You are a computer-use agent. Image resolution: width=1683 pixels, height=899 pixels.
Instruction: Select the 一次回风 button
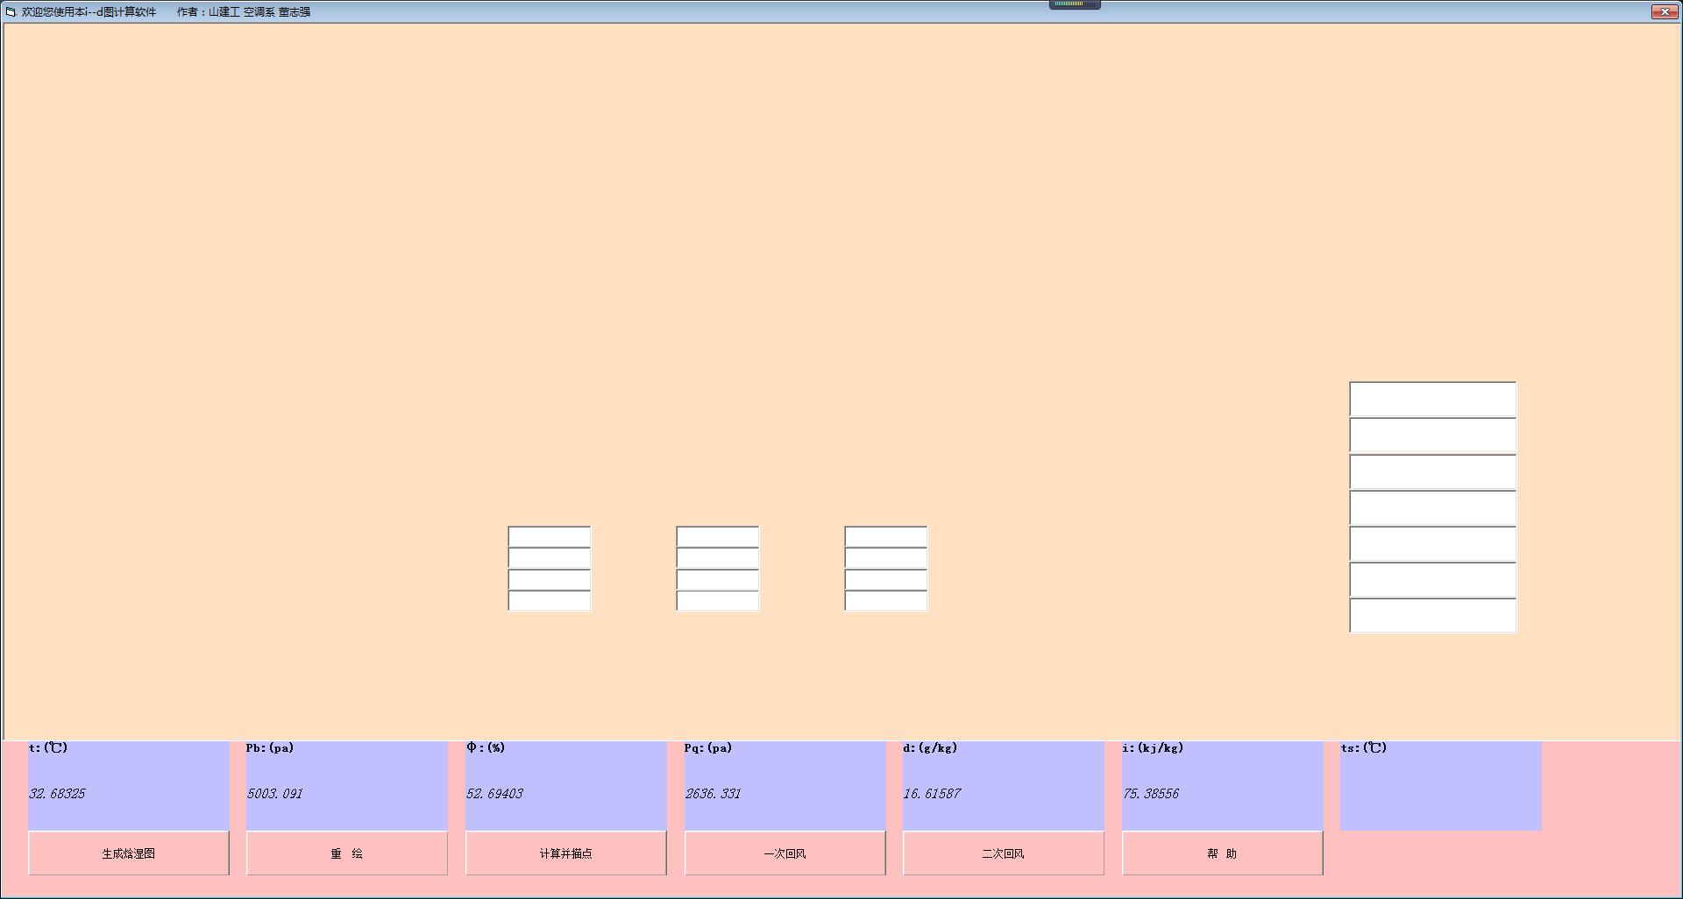pyautogui.click(x=785, y=853)
